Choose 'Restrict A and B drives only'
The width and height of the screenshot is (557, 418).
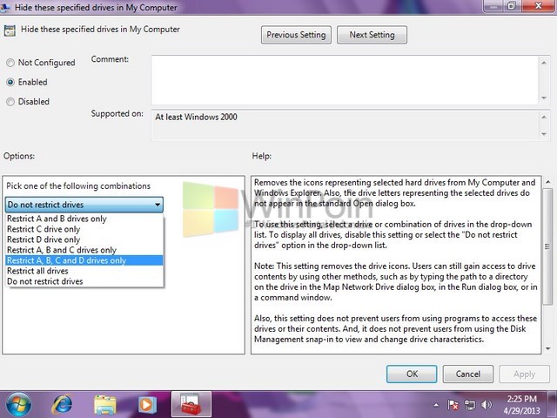pos(84,219)
